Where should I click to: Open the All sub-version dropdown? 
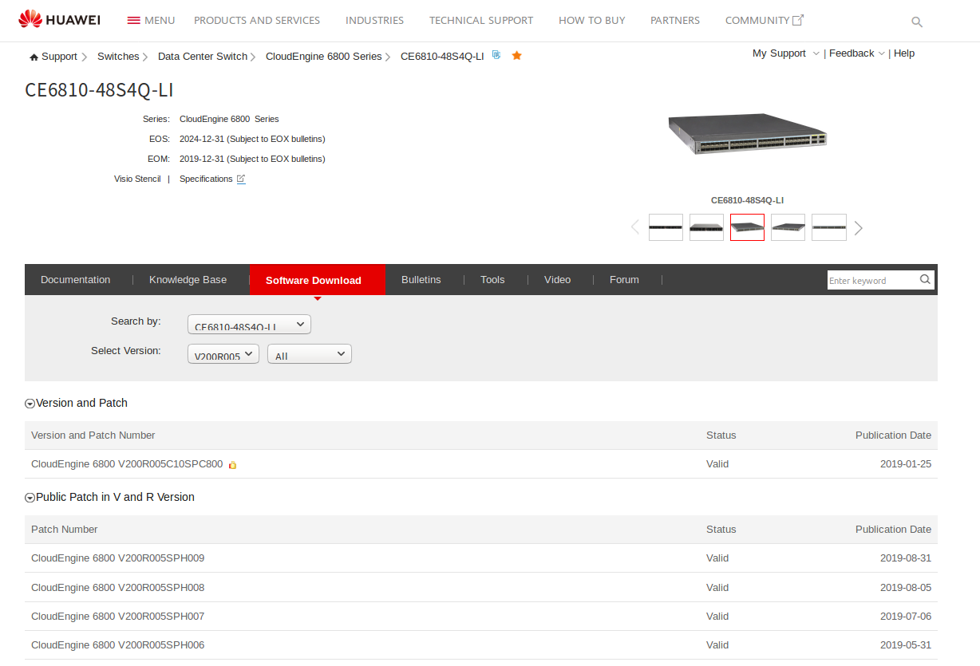[310, 353]
